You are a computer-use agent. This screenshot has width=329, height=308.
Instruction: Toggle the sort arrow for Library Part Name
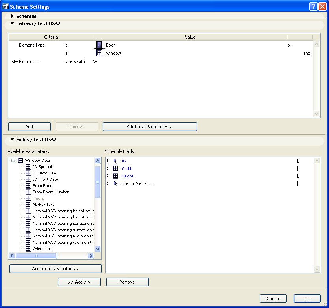(x=297, y=184)
